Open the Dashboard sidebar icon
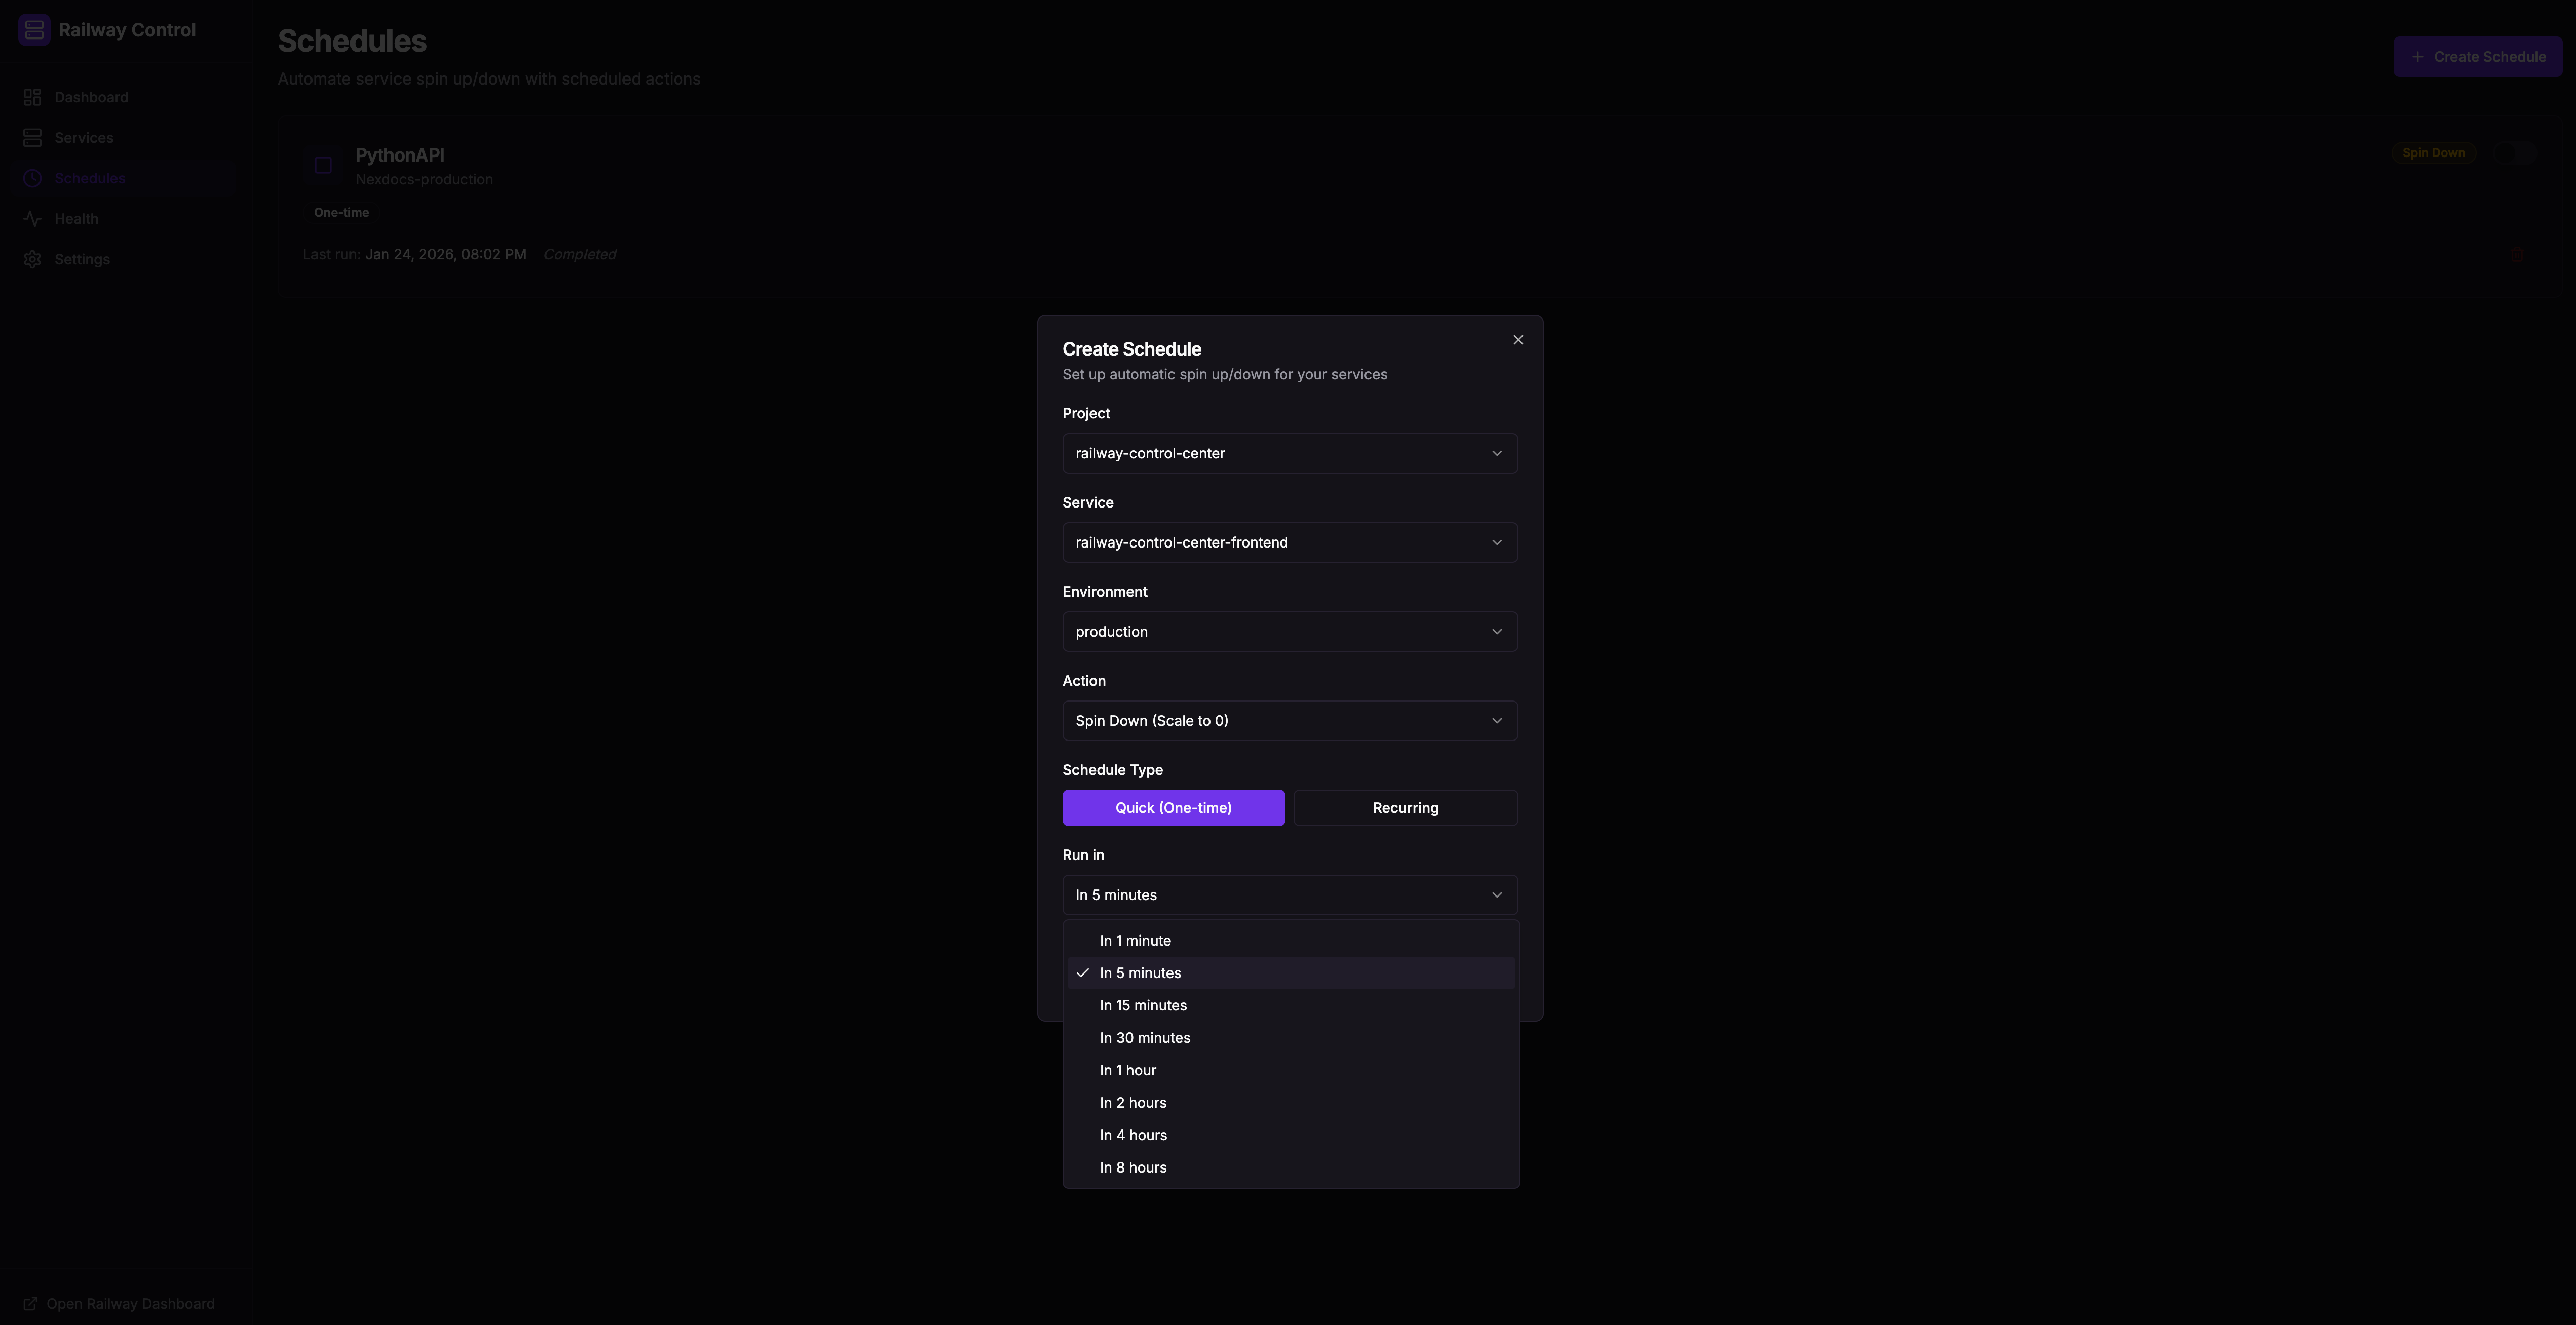Image resolution: width=2576 pixels, height=1325 pixels. pyautogui.click(x=33, y=97)
